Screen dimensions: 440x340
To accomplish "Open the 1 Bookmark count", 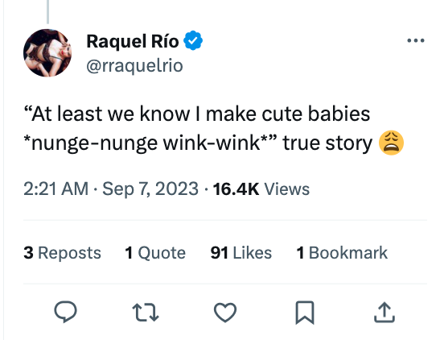I will (342, 253).
